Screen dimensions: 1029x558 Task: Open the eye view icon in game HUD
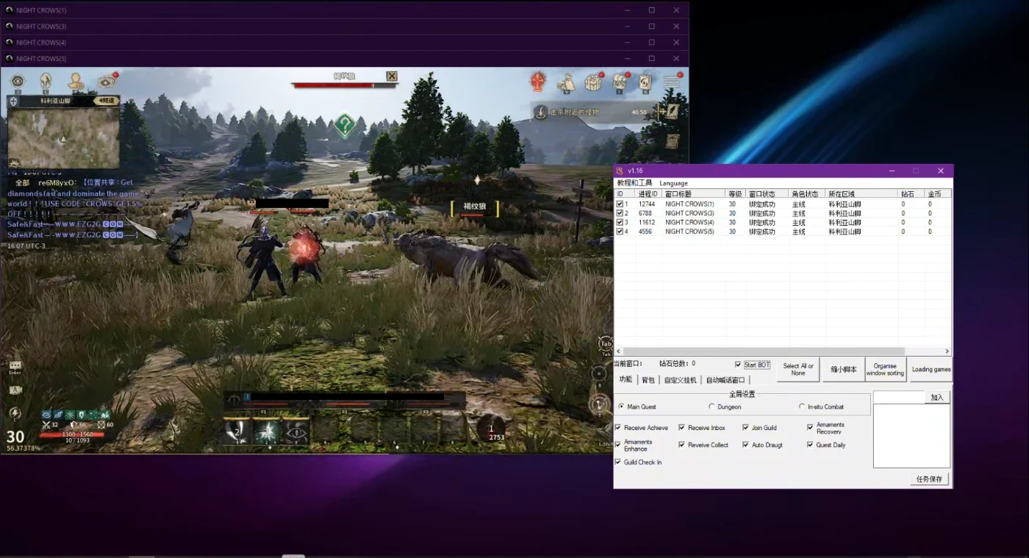[18, 81]
